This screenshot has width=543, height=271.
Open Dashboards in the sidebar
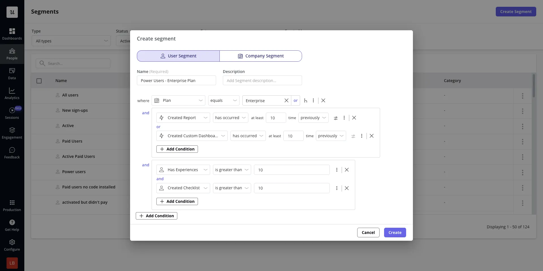12,34
